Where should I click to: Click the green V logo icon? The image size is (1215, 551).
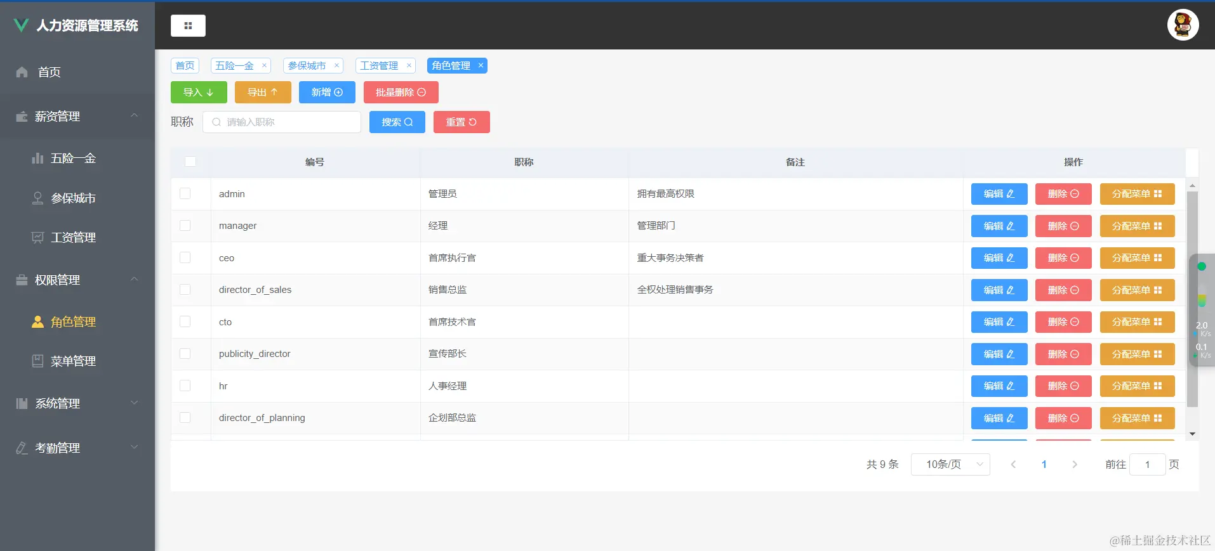click(21, 25)
